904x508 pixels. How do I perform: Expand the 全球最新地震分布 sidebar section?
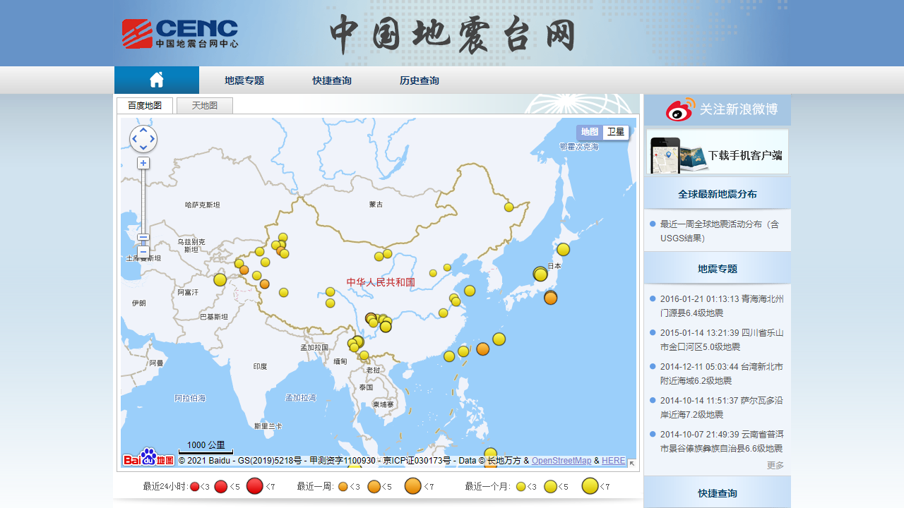pyautogui.click(x=717, y=193)
